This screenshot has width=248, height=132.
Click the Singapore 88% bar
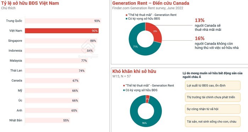pos(61,41)
